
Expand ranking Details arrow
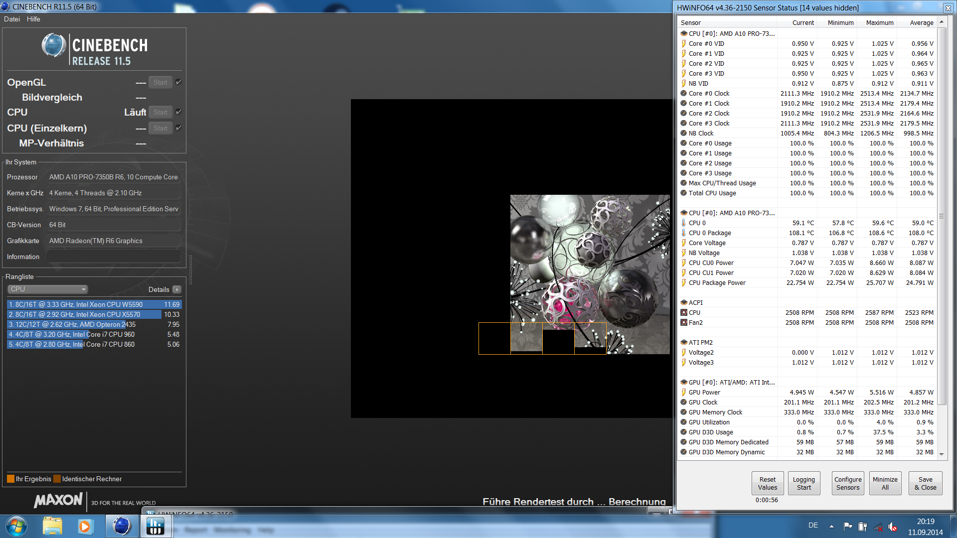(x=177, y=290)
